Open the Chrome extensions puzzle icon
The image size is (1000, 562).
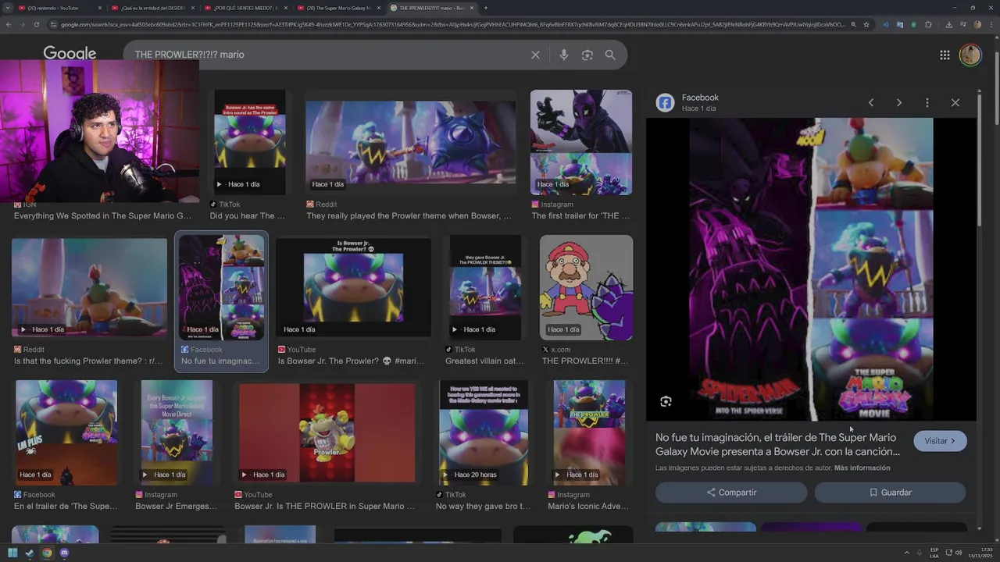point(928,24)
